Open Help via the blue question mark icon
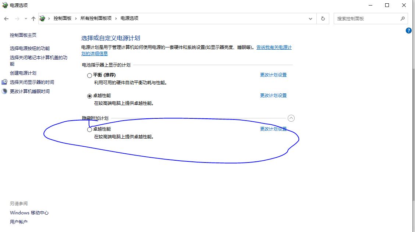 pyautogui.click(x=409, y=31)
